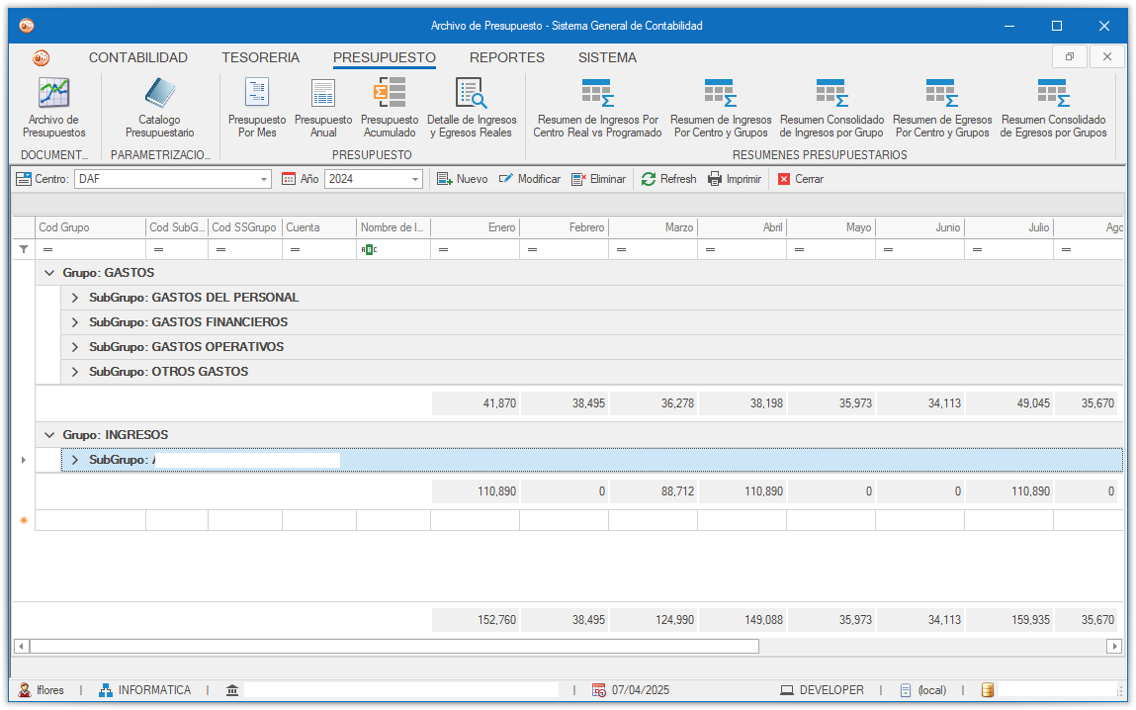1136x710 pixels.
Task: Expand SubGrupo: GASTOS DEL PERSONAL
Action: pos(74,298)
